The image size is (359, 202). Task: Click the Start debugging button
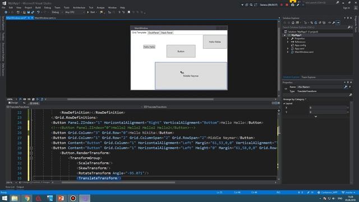(x=91, y=12)
